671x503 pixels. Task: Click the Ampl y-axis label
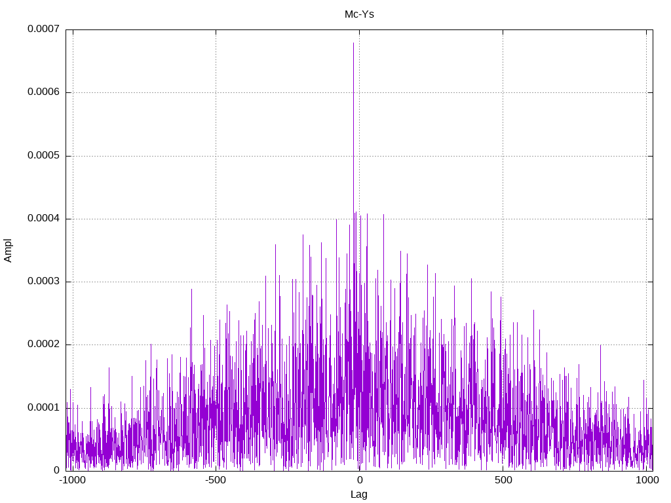(8, 251)
